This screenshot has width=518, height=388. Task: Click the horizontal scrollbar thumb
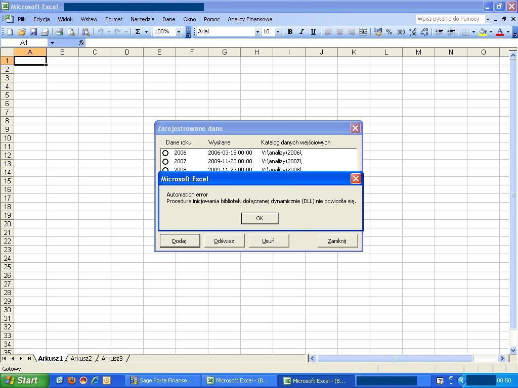click(395, 358)
